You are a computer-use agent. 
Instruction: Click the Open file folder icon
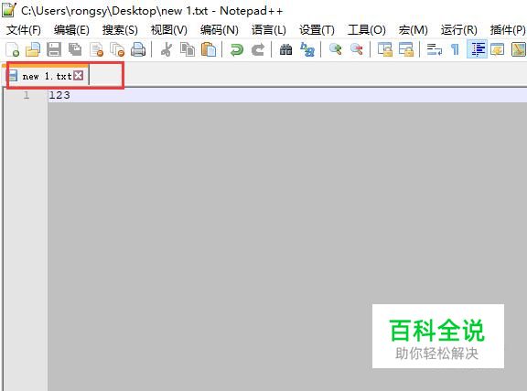click(x=33, y=49)
